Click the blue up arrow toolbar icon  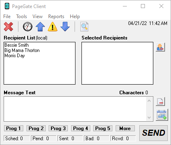pos(40,27)
